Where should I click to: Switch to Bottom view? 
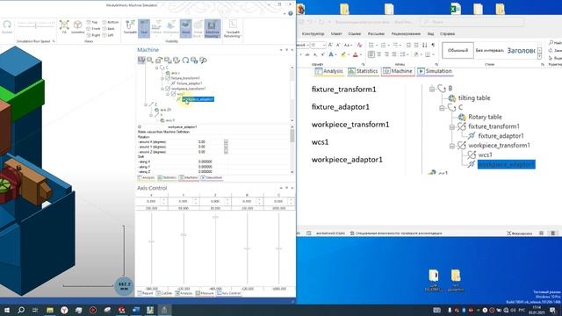click(111, 22)
